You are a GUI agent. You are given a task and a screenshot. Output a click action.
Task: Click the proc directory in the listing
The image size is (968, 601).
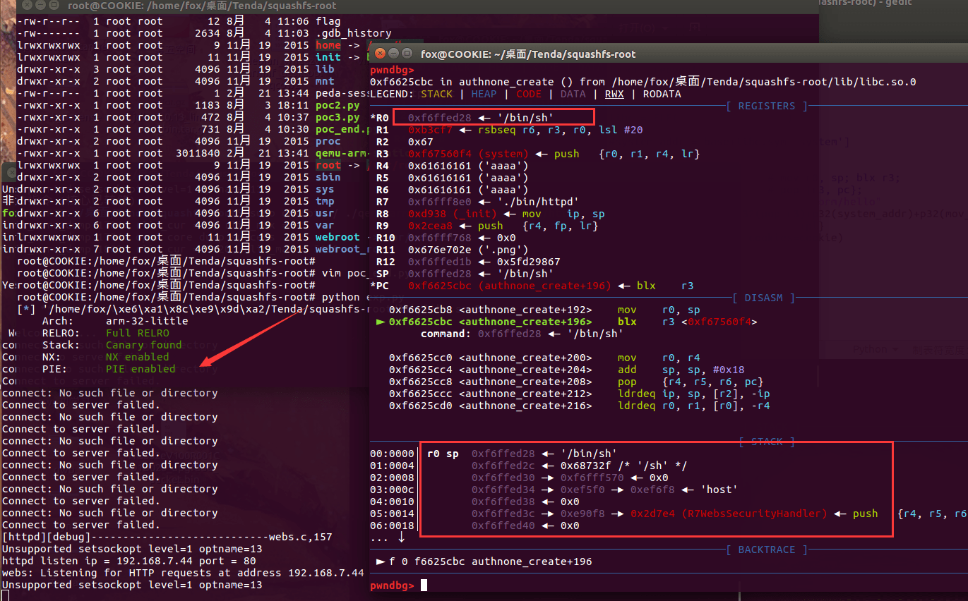point(328,142)
